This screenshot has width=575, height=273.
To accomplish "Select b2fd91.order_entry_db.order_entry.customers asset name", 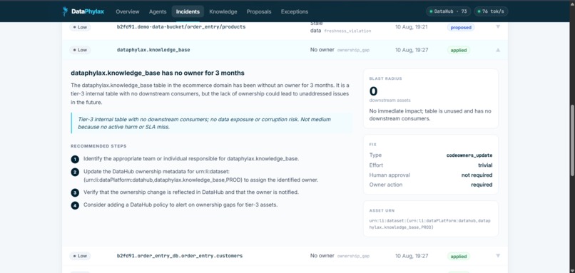I will coord(180,256).
